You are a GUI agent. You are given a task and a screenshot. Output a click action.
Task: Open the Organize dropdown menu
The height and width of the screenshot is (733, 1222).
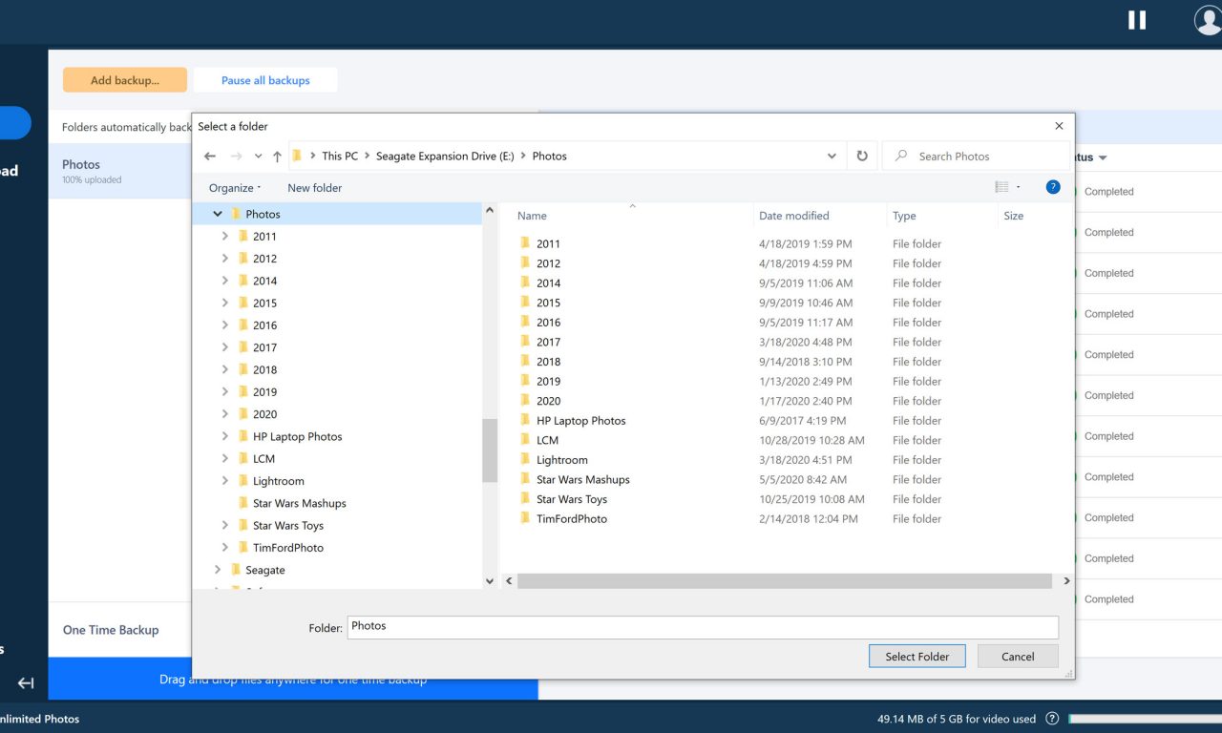(235, 188)
